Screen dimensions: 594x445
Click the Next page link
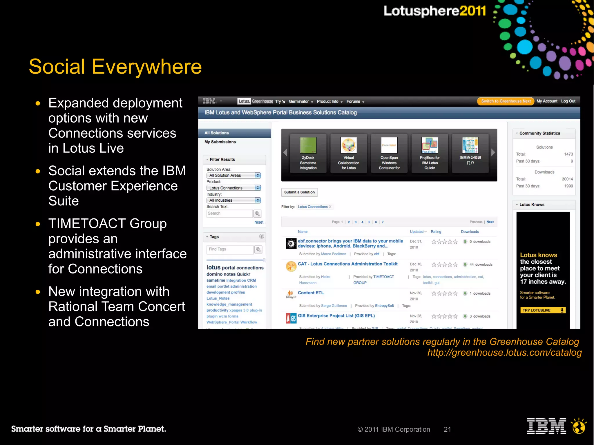[x=490, y=222]
